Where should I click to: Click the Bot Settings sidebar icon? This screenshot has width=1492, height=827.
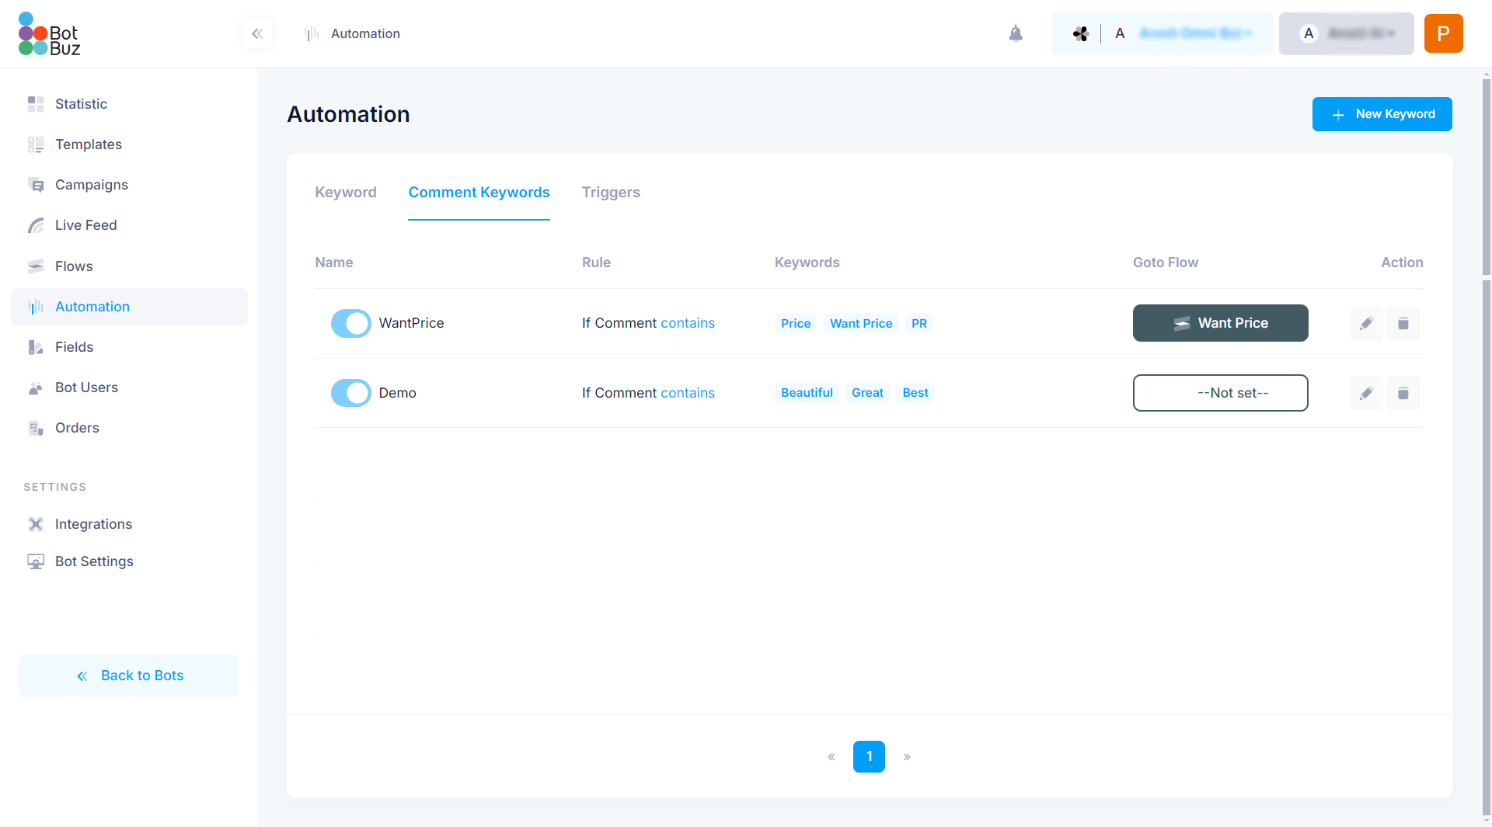coord(36,561)
